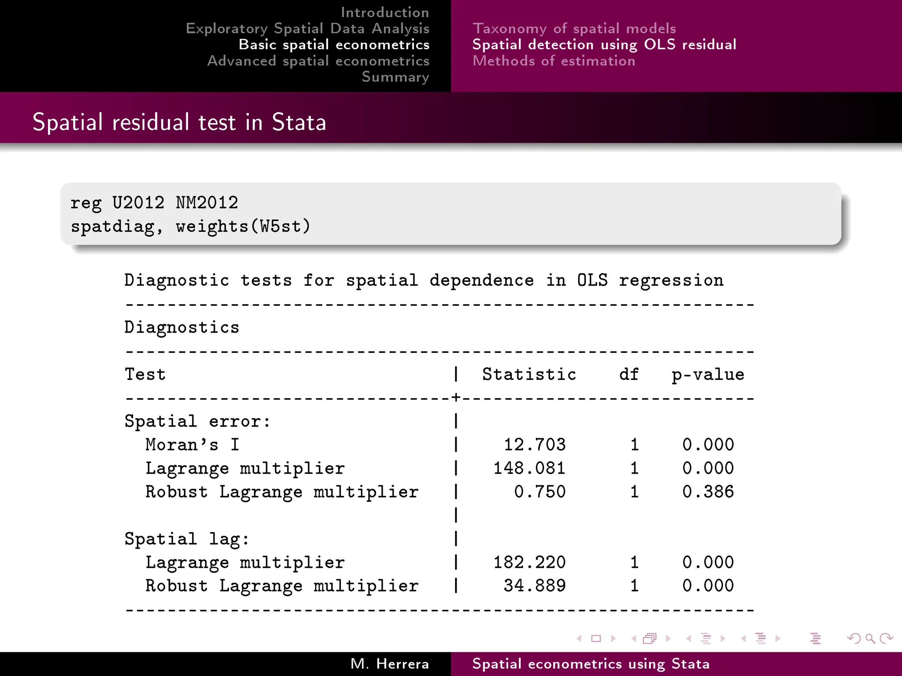Click the section navigation icon
Image resolution: width=902 pixels, height=676 pixels.
[x=761, y=639]
